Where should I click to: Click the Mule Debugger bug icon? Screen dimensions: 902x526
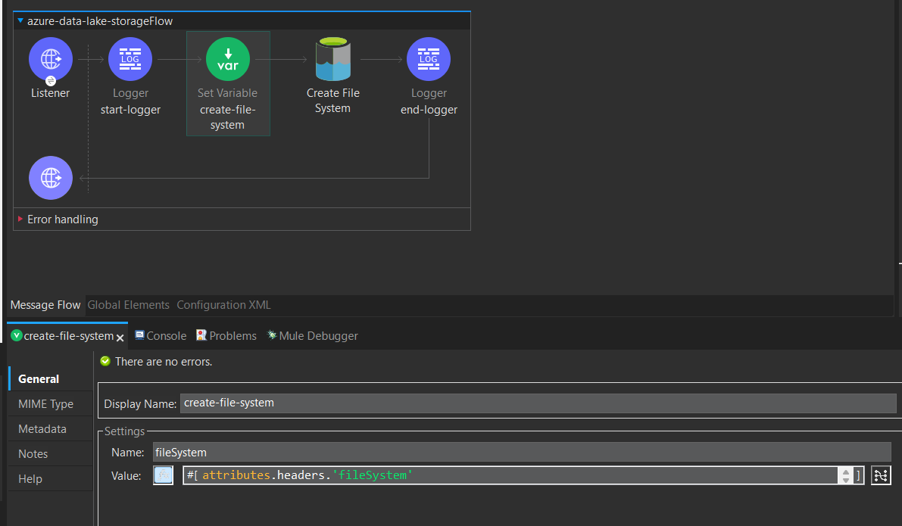[272, 335]
